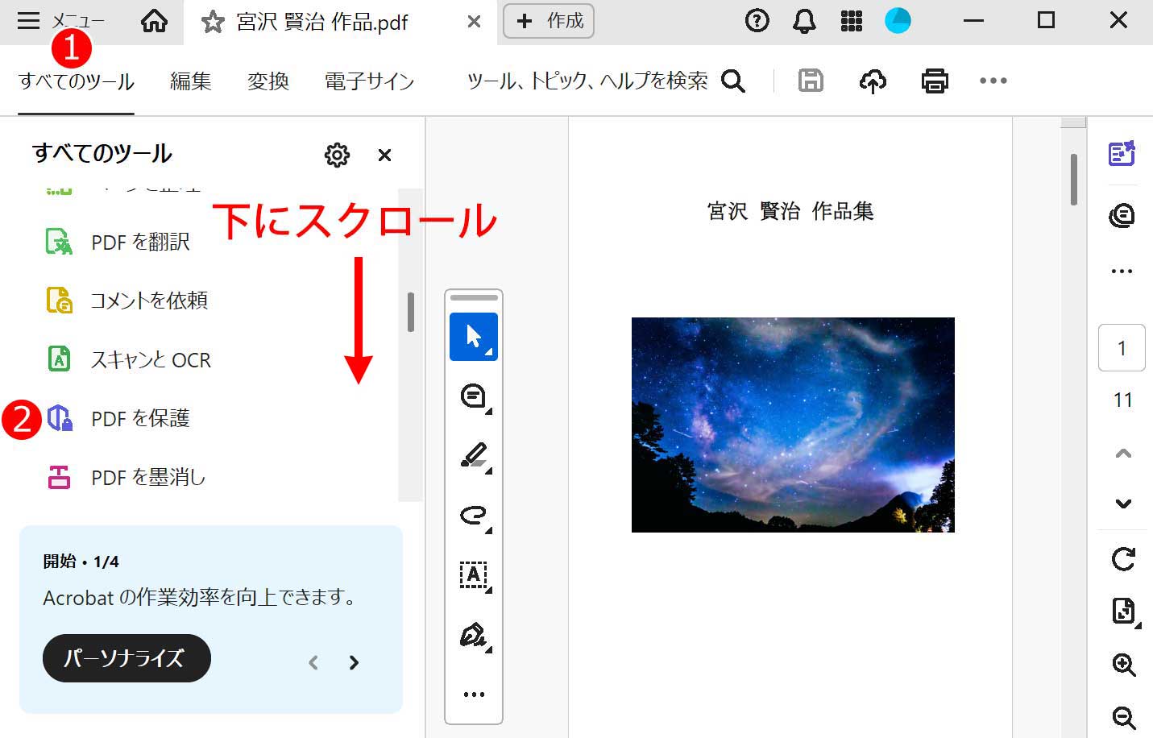
Task: Switch to the すべてのツール tab
Action: click(77, 81)
